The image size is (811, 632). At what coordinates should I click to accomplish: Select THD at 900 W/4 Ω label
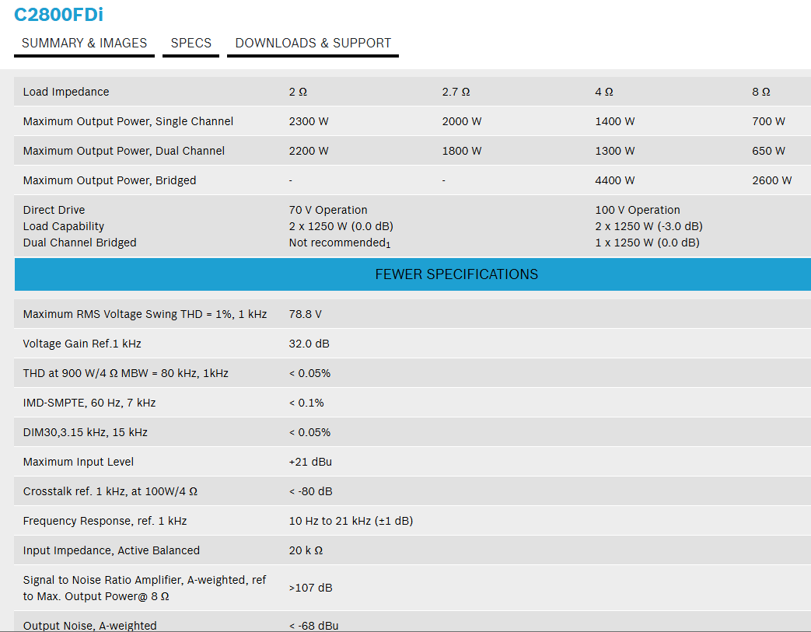pos(126,373)
